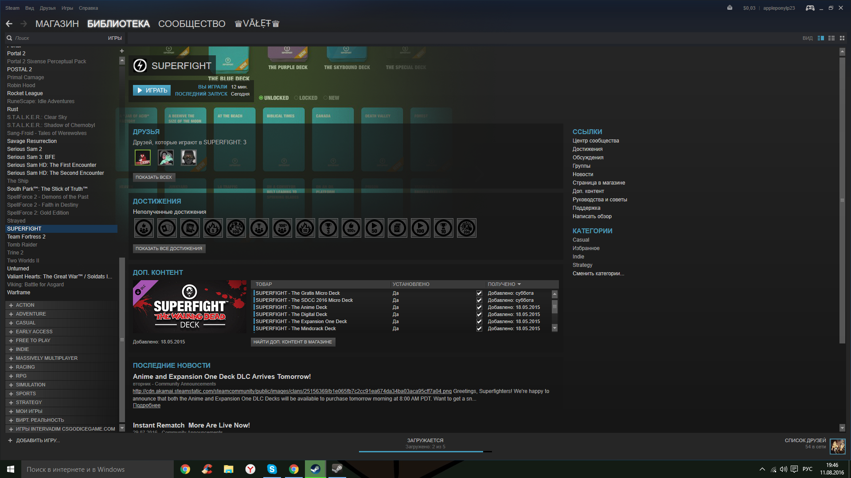Go to the МАГАЗИН tab
Viewport: 851px width, 478px height.
tap(57, 23)
